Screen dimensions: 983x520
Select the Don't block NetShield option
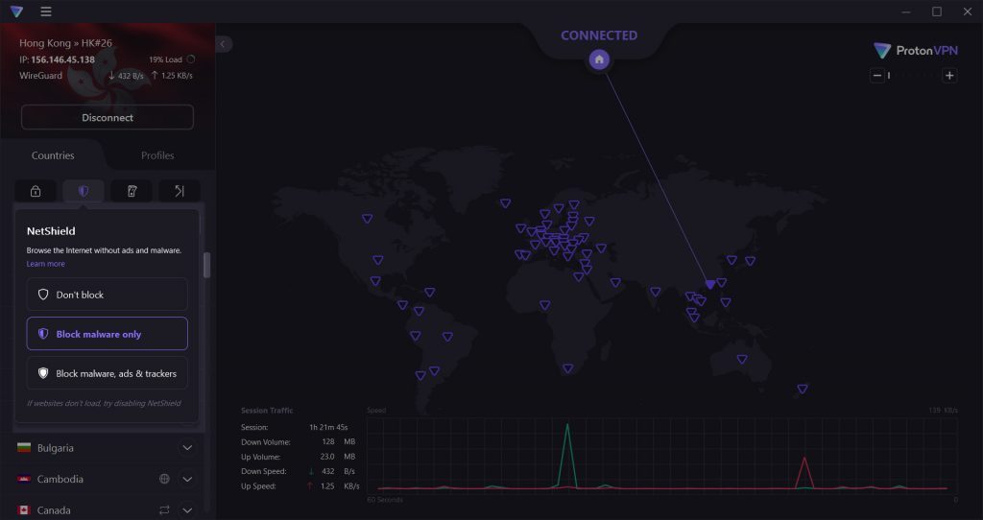click(108, 295)
